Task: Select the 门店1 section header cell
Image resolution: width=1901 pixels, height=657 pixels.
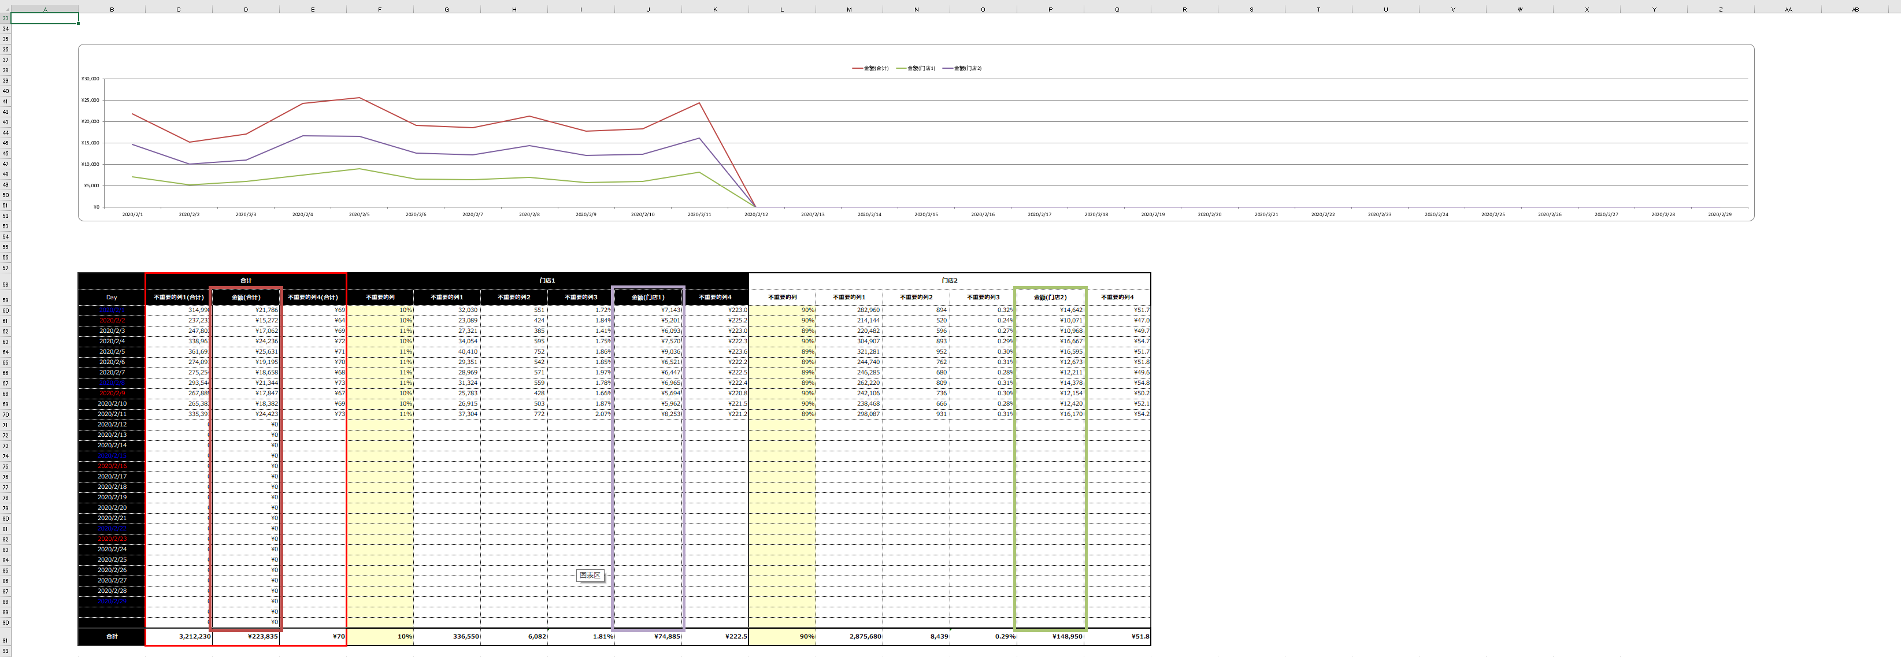Action: tap(547, 280)
